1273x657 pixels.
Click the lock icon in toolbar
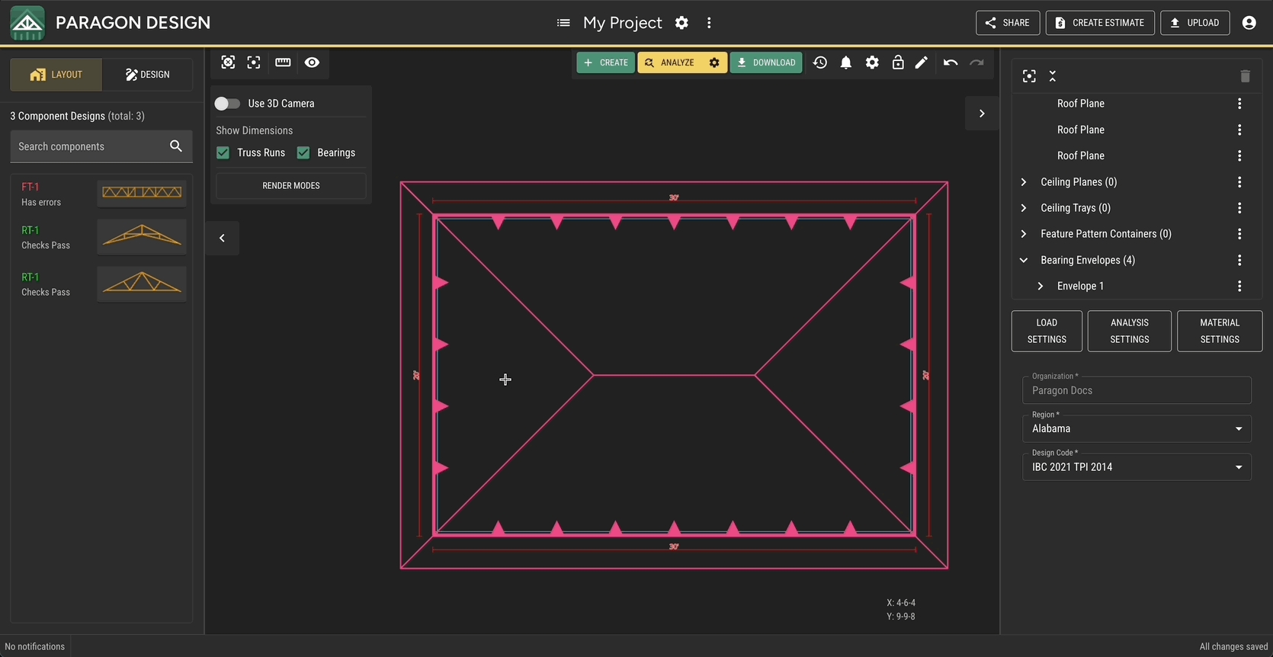[x=898, y=62]
